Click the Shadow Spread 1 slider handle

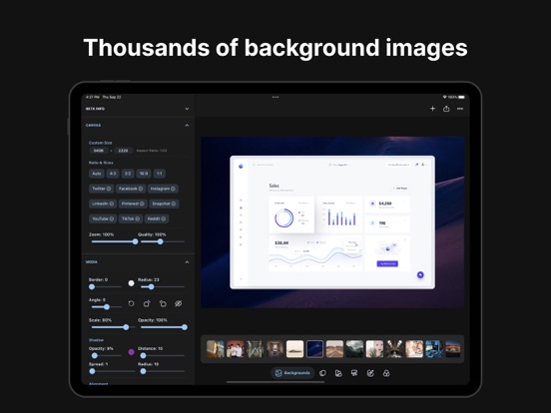(x=92, y=371)
